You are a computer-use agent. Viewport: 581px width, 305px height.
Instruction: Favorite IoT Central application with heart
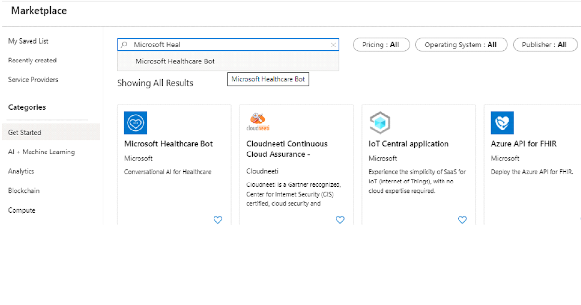(462, 220)
